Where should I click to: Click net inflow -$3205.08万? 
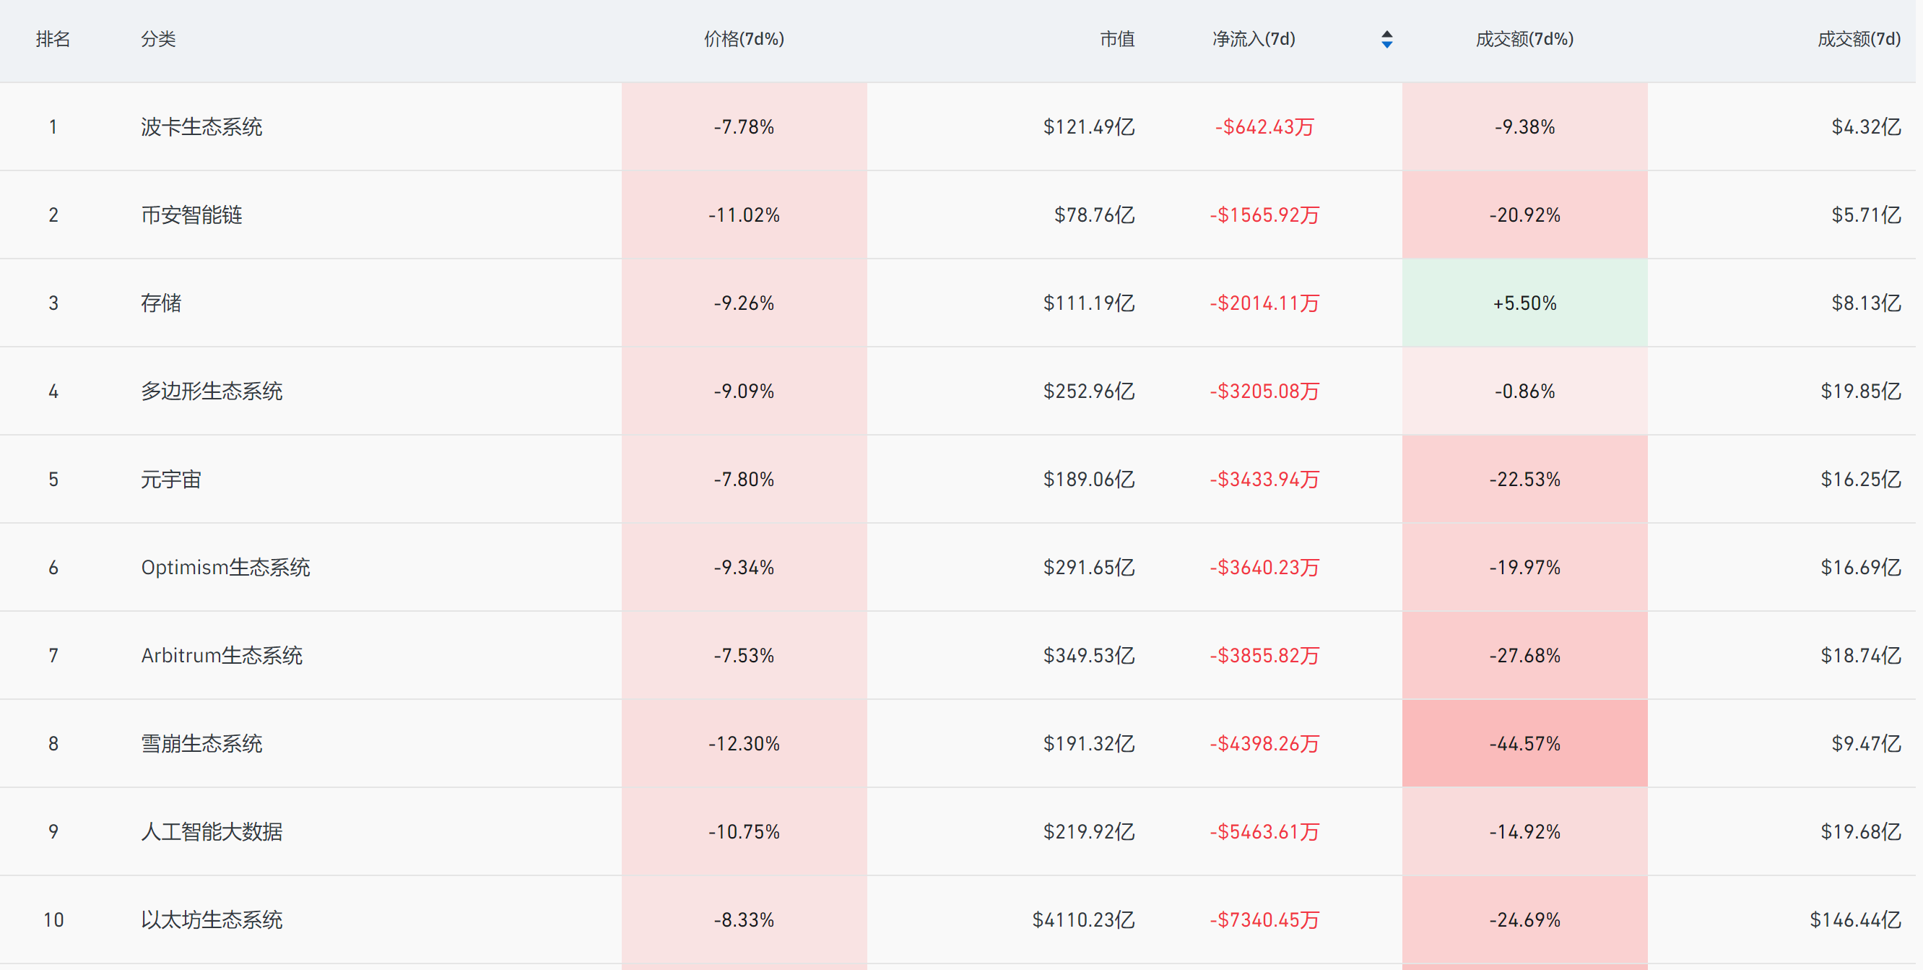(x=1264, y=391)
